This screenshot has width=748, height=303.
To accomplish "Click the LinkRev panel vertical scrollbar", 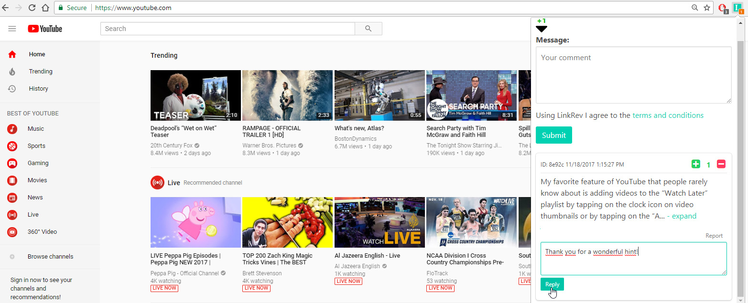I will [x=740, y=167].
